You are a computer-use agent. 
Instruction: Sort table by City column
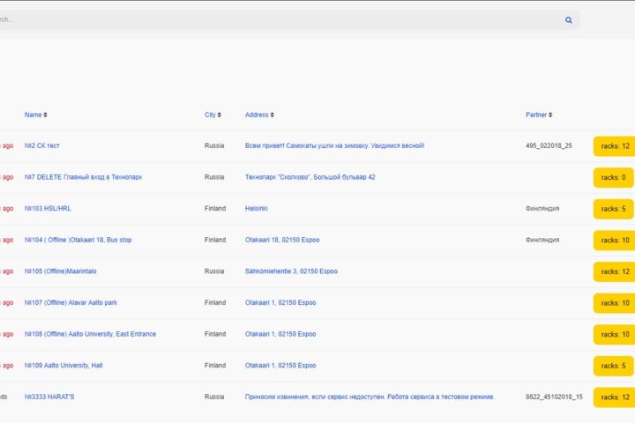coord(213,115)
